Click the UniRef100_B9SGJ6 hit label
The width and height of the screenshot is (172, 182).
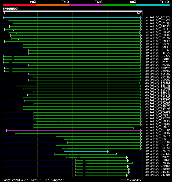(x=157, y=95)
